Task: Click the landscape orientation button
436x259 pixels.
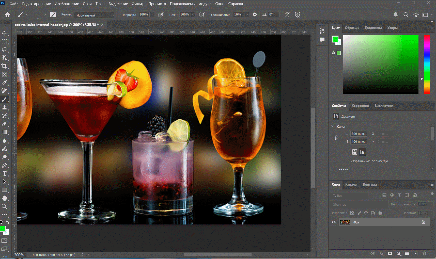Action: tap(363, 152)
